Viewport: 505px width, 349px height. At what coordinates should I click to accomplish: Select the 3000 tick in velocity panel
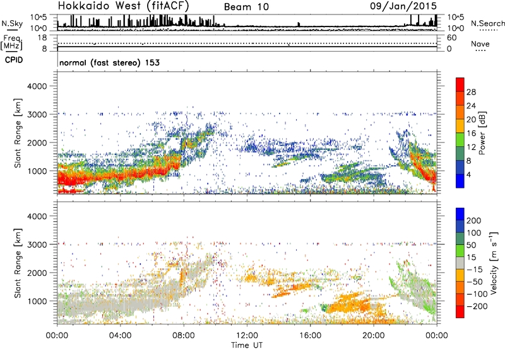37,244
